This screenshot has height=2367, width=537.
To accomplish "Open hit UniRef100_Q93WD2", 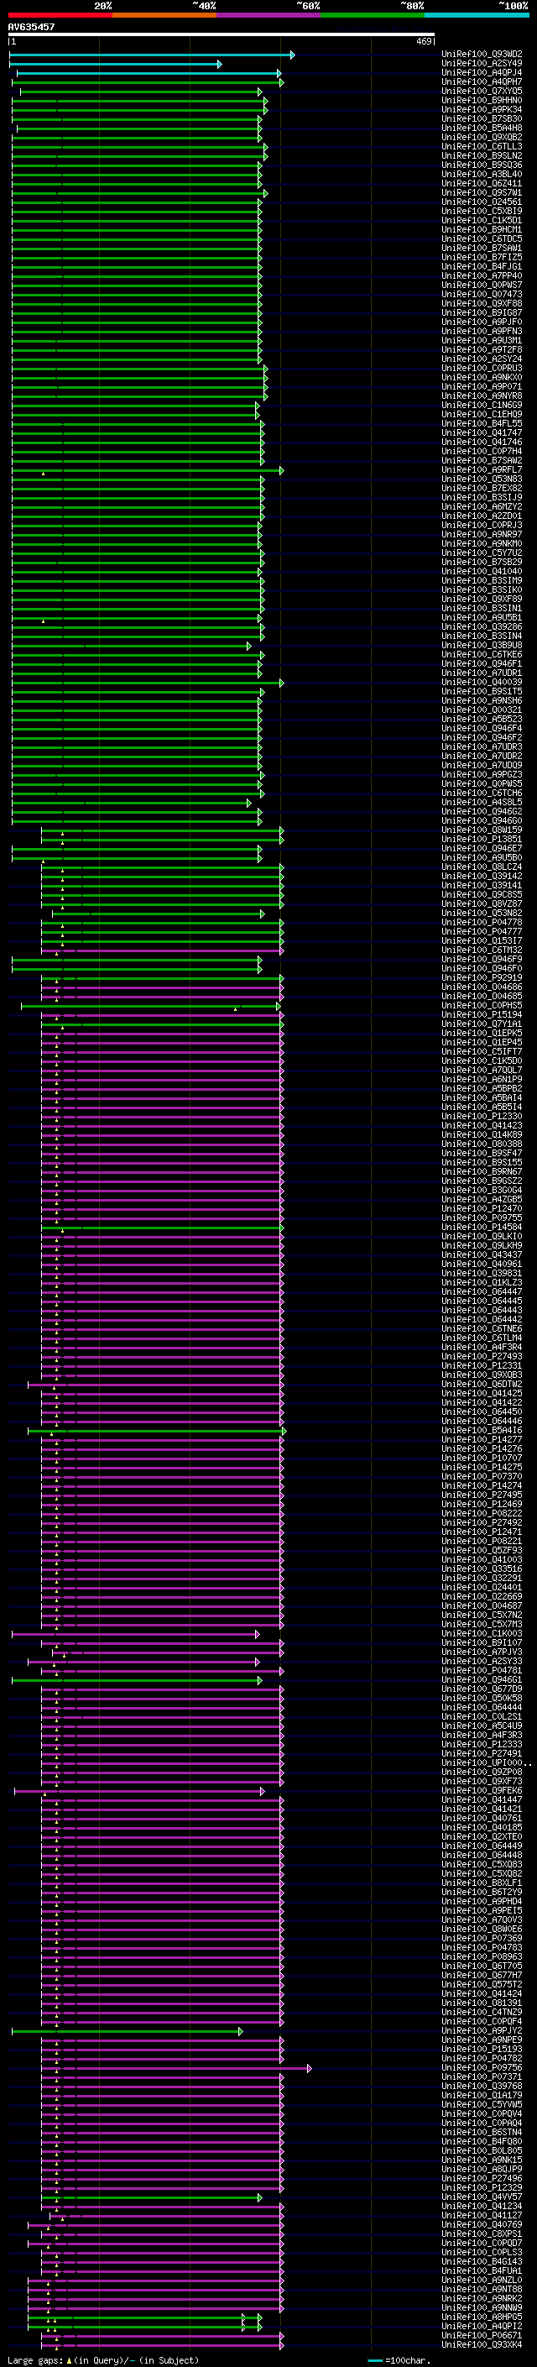I will (x=482, y=55).
